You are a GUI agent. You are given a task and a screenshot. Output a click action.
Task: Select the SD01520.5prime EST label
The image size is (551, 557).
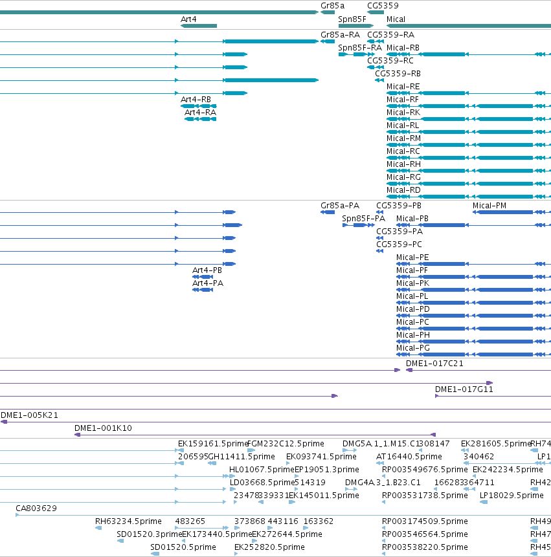[183, 547]
